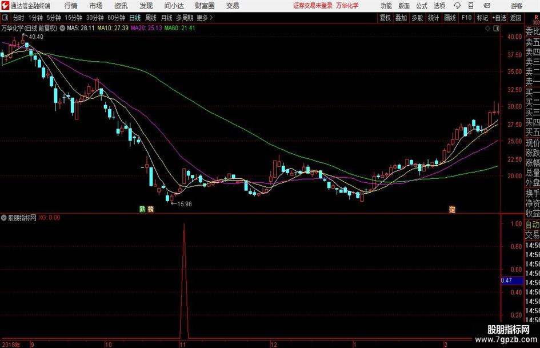
Task: Expand the 更多 period options
Action: tap(205, 18)
